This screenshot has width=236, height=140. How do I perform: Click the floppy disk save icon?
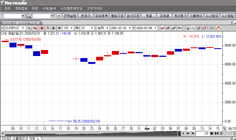click(x=212, y=28)
